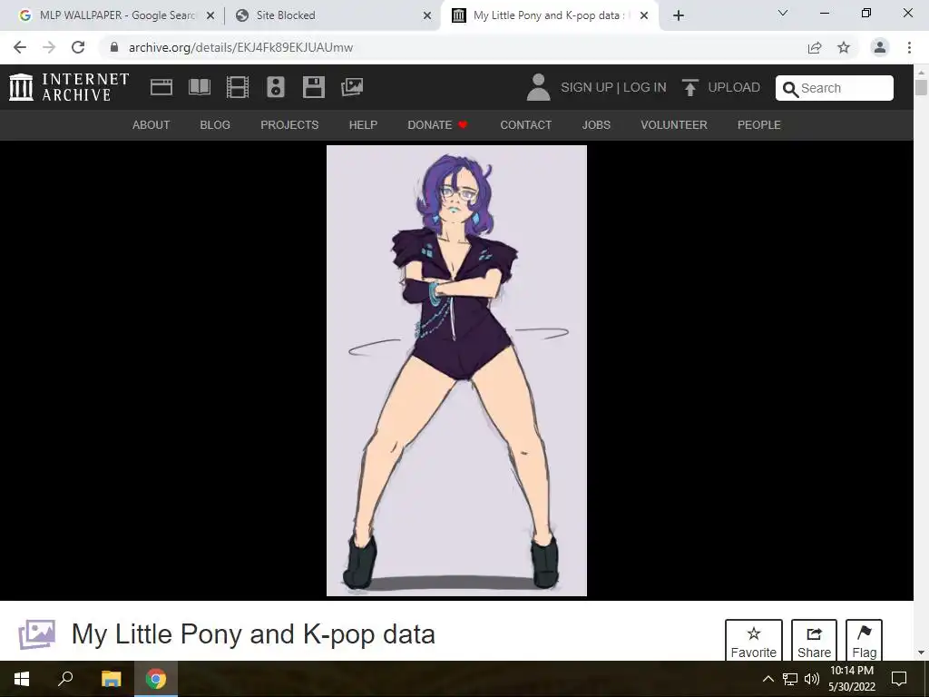
Task: Click the Upload arrow icon
Action: click(689, 87)
